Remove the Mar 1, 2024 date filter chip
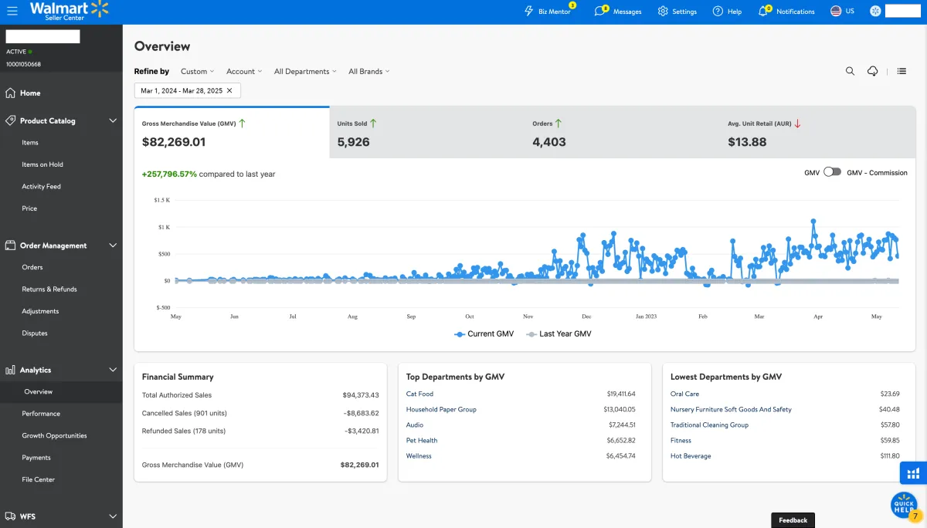927x528 pixels. pos(229,91)
